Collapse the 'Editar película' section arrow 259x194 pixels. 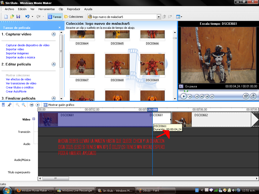click(x=53, y=64)
